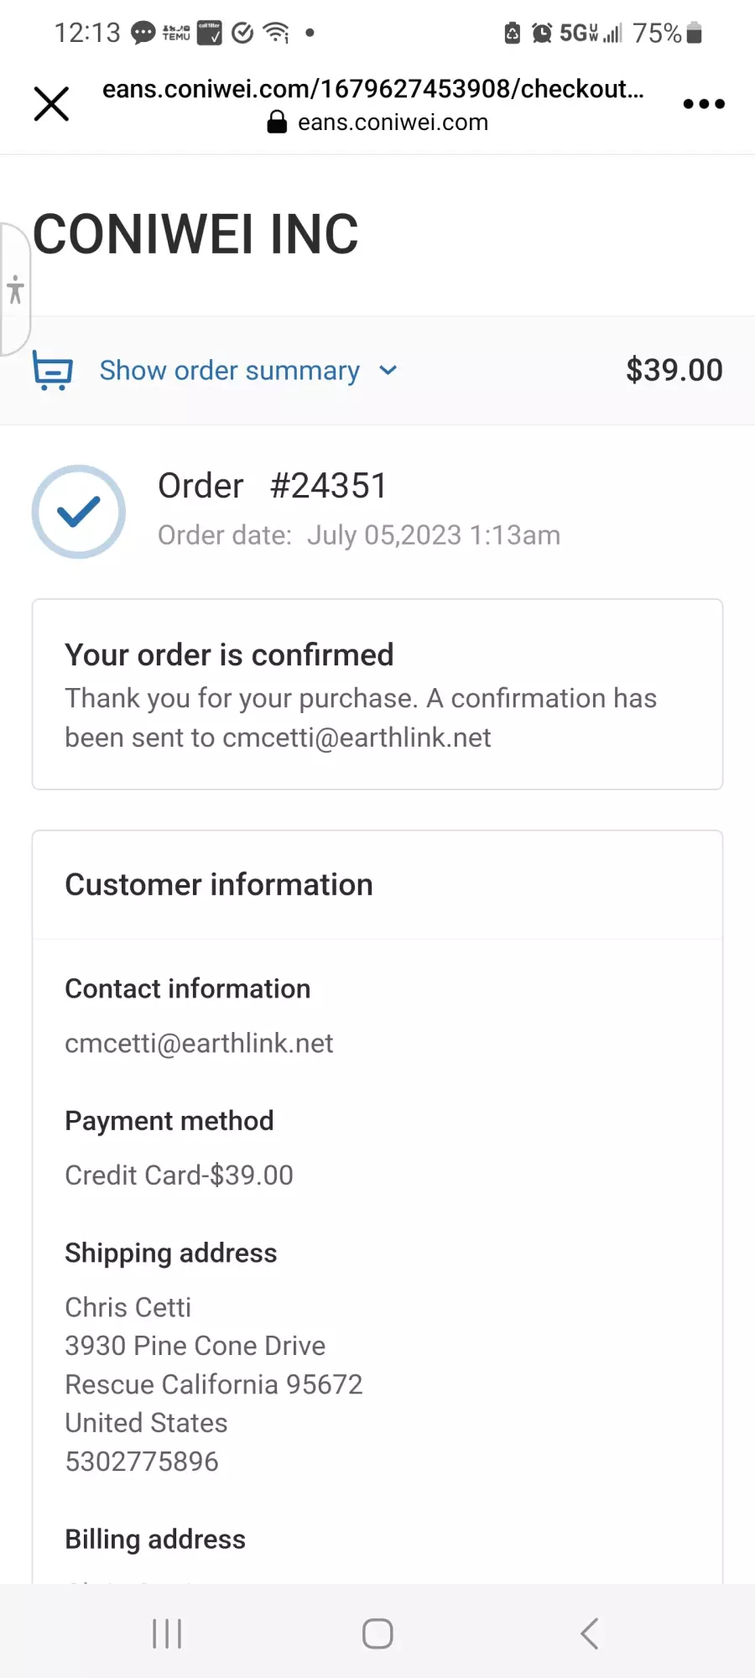755x1678 pixels.
Task: Tap the Android back arrow
Action: tap(590, 1634)
